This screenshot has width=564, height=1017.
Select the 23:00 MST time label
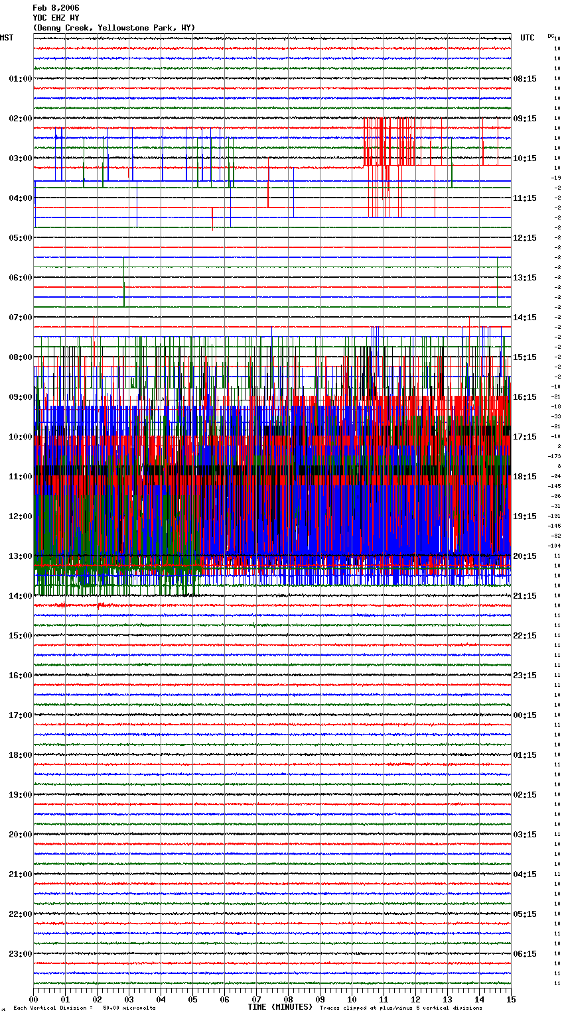click(21, 954)
